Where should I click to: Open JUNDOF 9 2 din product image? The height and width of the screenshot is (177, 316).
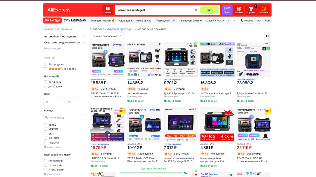click(108, 124)
